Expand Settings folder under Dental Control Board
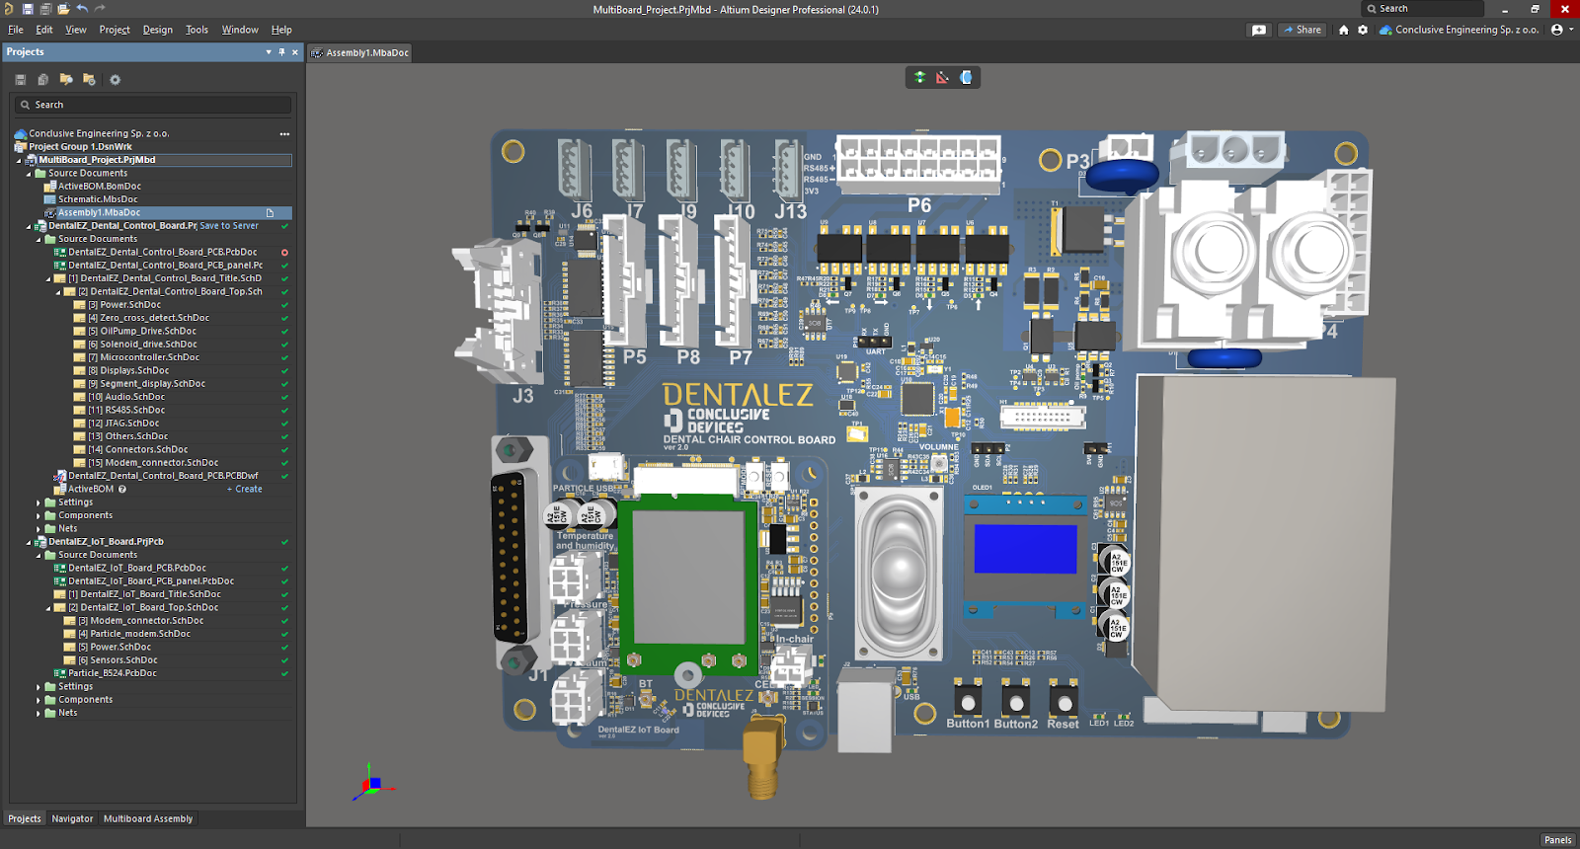The image size is (1580, 849). (x=39, y=502)
